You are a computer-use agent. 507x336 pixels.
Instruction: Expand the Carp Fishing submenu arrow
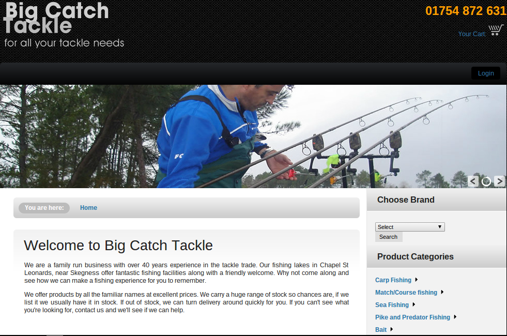(x=417, y=280)
